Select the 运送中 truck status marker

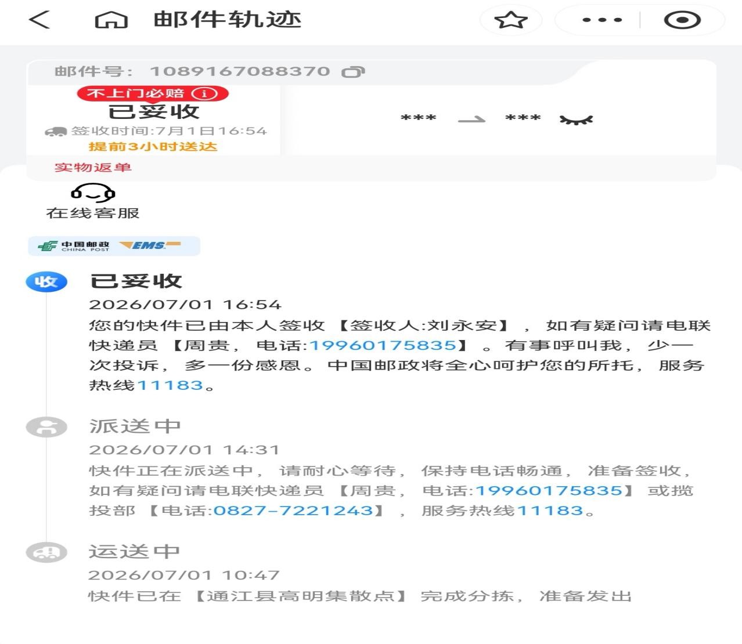click(47, 552)
